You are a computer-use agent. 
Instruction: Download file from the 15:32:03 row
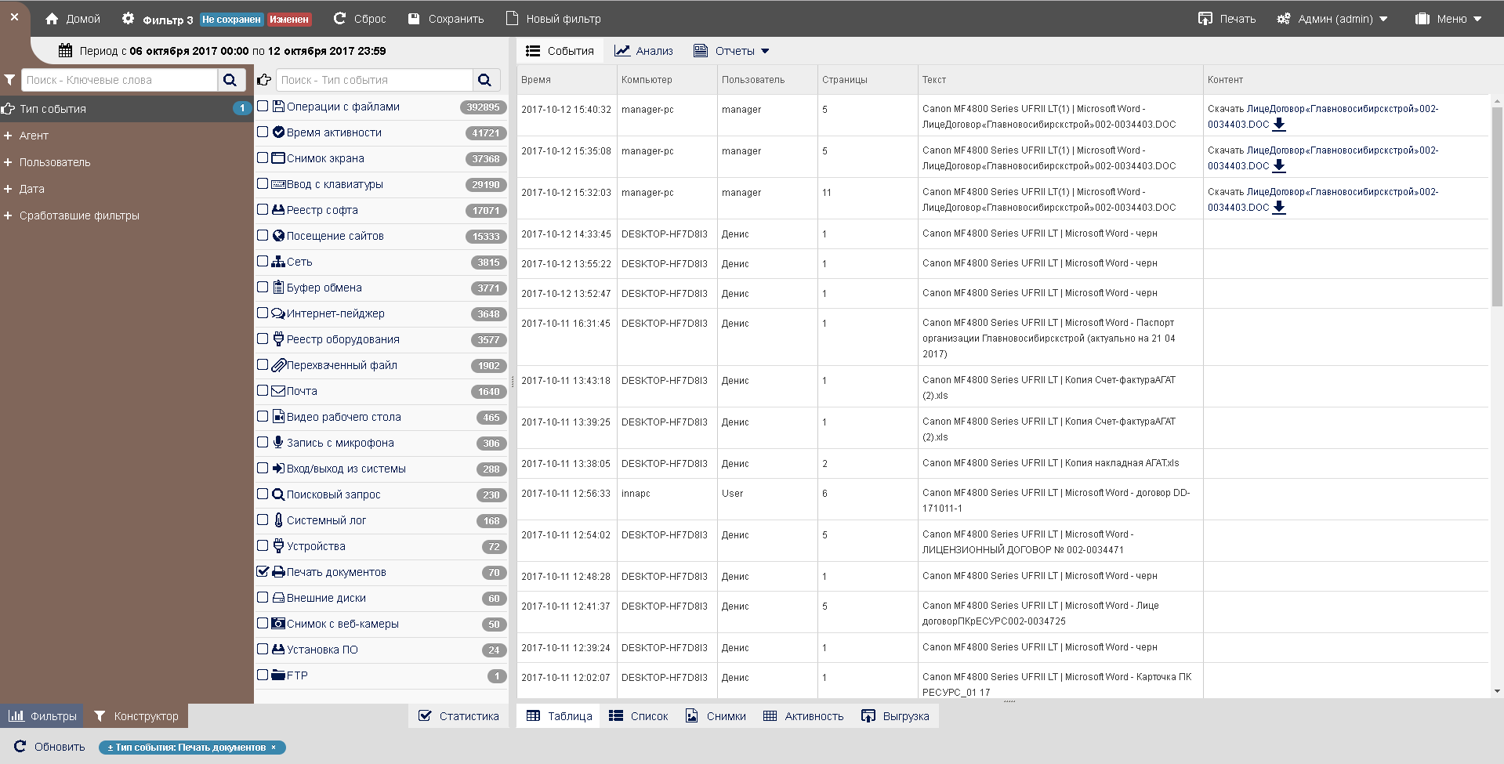tap(1279, 208)
